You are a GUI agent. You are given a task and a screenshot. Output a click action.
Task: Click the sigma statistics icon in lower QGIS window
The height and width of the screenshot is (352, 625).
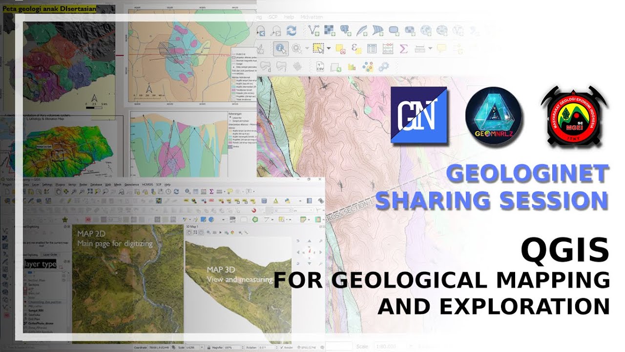tap(211, 192)
